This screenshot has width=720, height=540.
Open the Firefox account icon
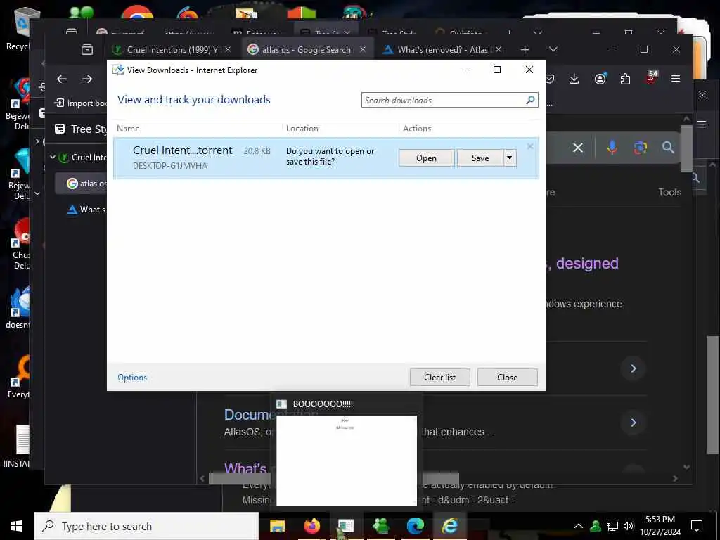pyautogui.click(x=600, y=79)
